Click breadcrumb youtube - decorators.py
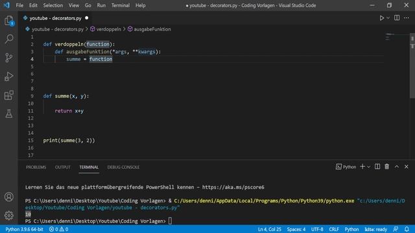 click(x=58, y=29)
